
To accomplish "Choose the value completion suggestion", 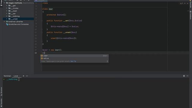I will coord(74,58).
